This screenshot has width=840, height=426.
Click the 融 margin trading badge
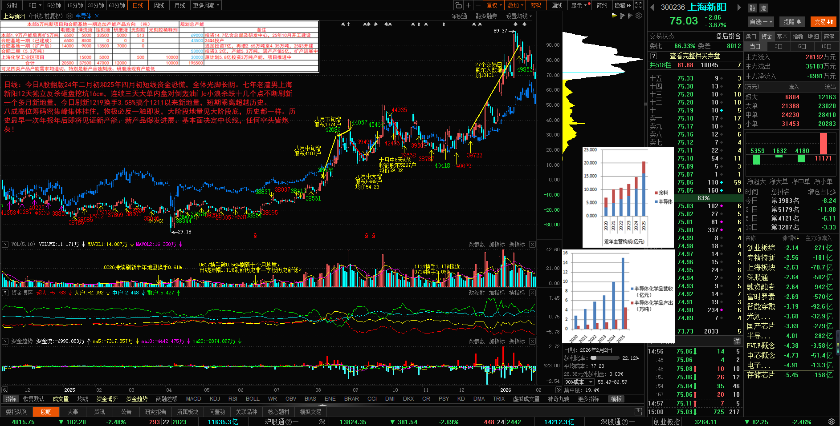click(x=752, y=8)
